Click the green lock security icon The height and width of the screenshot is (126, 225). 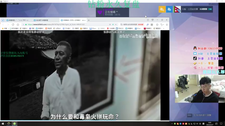click(x=26, y=25)
